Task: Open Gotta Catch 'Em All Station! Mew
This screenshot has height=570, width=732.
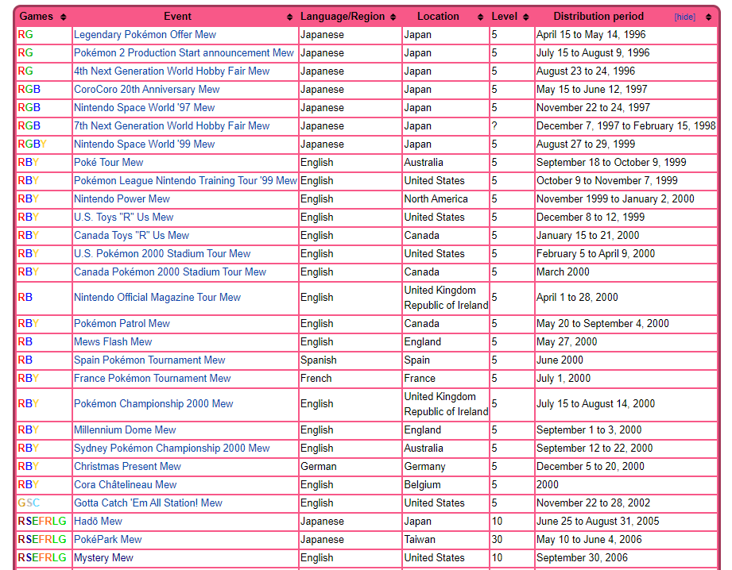Action: pos(148,503)
